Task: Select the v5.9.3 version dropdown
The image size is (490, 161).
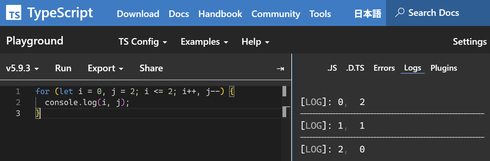Action: 22,68
